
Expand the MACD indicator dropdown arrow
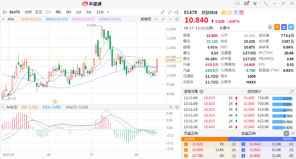point(3,107)
